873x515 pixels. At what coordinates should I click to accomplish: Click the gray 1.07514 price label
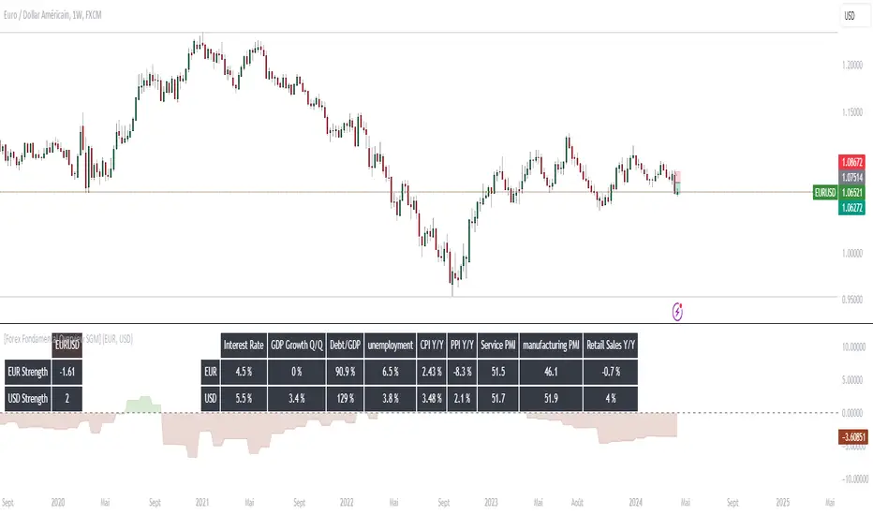click(851, 177)
